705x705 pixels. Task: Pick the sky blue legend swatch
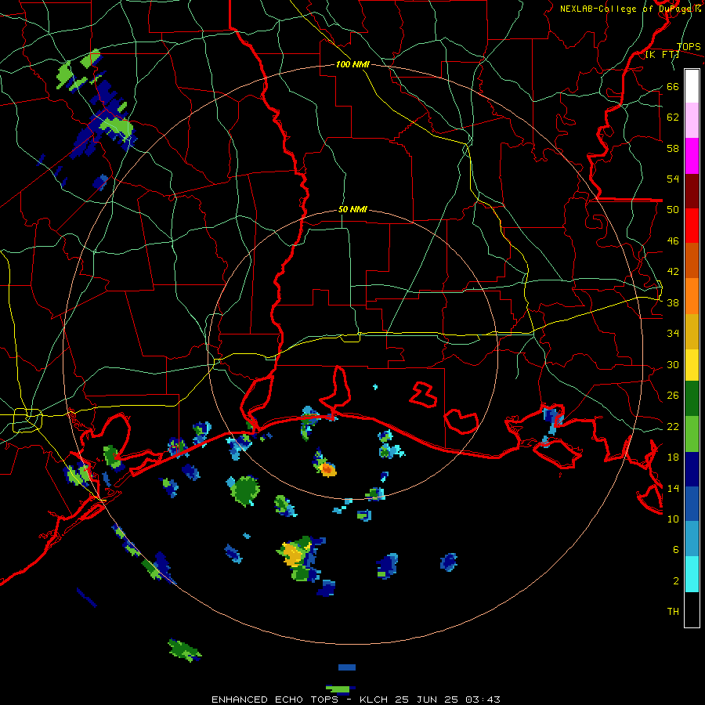pos(692,539)
